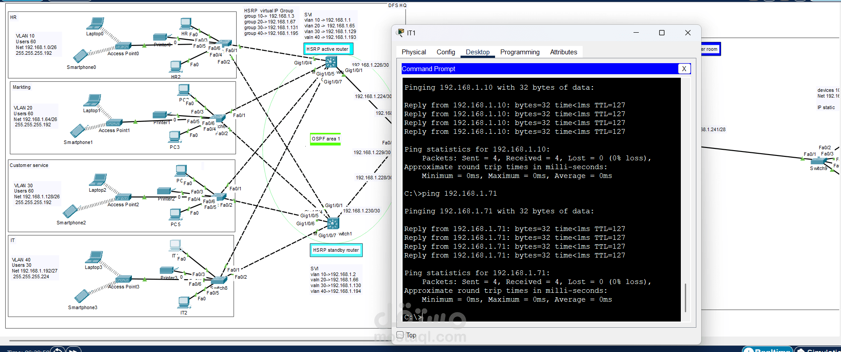Image resolution: width=841 pixels, height=352 pixels.
Task: Click the 'IT1' window title
Action: 411,33
